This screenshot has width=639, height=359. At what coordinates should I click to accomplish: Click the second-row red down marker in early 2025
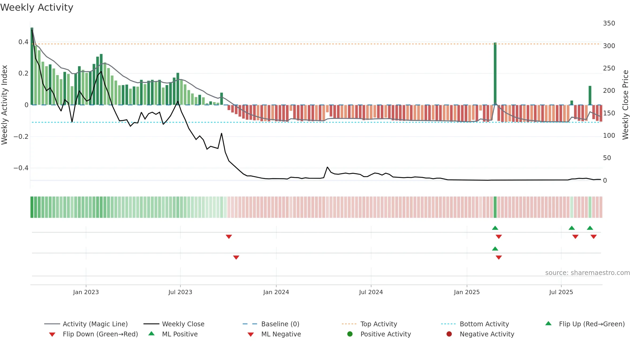(499, 257)
